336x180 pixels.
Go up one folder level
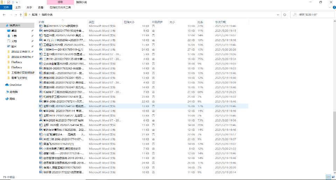click(21, 15)
